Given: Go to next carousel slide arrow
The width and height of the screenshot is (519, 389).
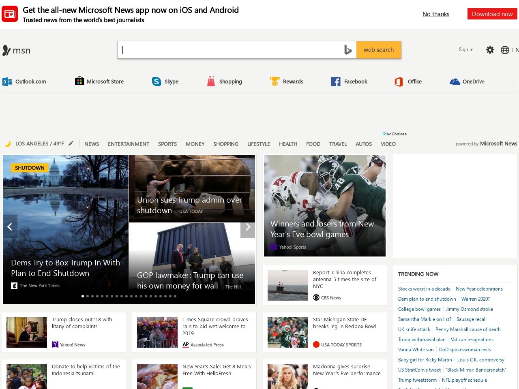Looking at the screenshot, I should 248,227.
